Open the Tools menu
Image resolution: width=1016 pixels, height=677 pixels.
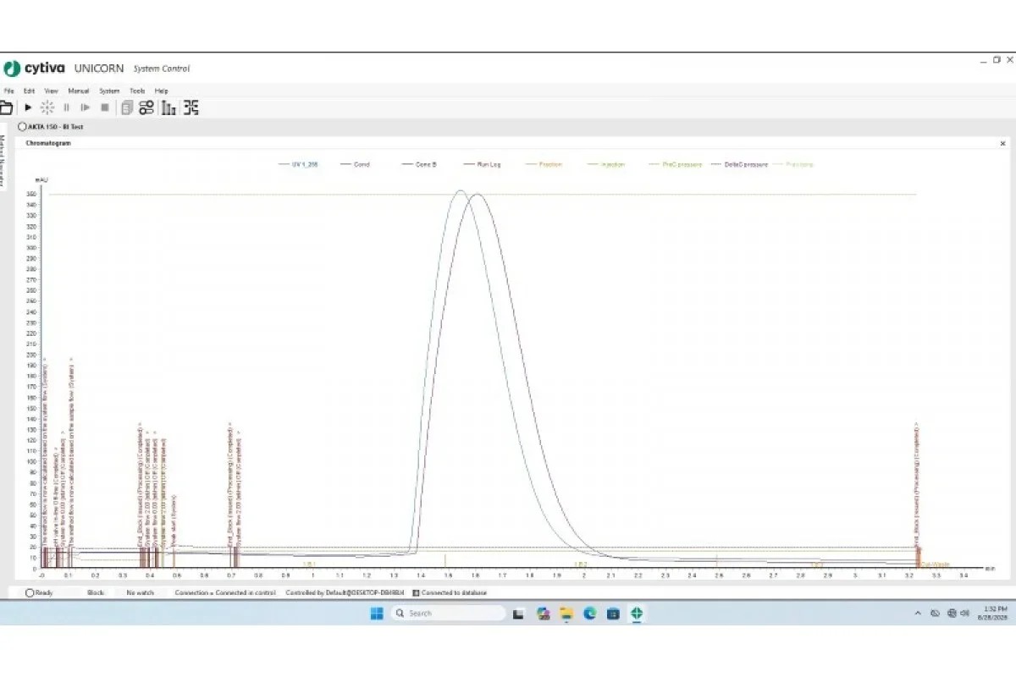(x=137, y=91)
